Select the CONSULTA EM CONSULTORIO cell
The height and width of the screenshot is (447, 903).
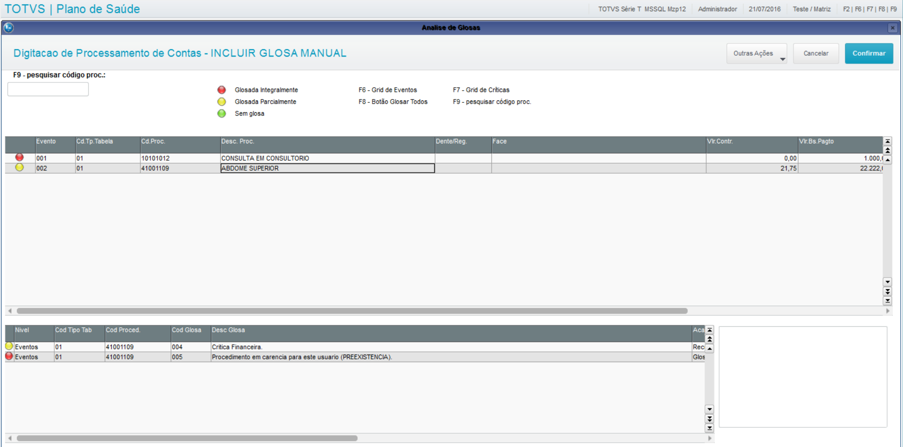tap(327, 158)
